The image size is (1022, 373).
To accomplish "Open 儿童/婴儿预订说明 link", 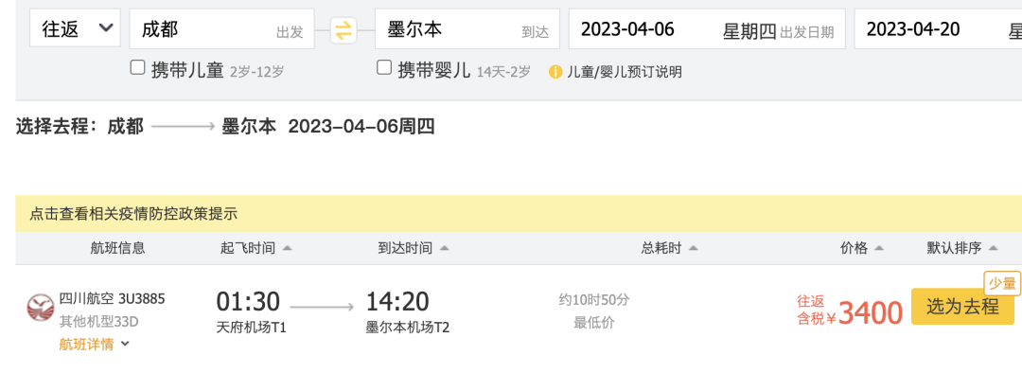I will pos(624,72).
